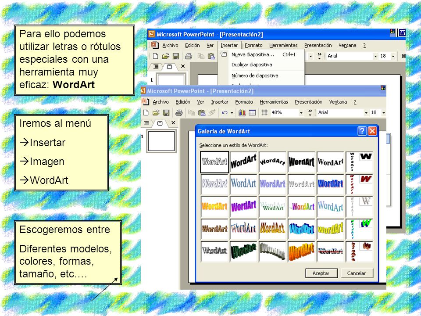Open Edición menu in front window

[x=183, y=102]
